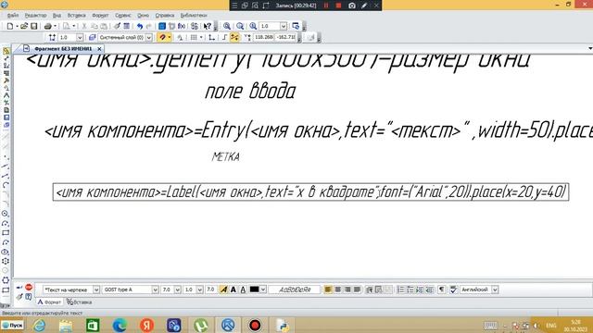Zoom in with the magnifier plus icon
Image resolution: width=593 pixels, height=333 pixels.
pyautogui.click(x=227, y=26)
